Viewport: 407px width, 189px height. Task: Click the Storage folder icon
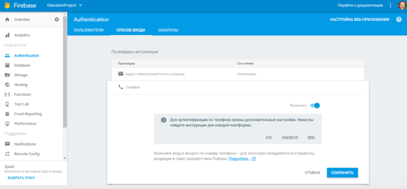[x=7, y=75]
